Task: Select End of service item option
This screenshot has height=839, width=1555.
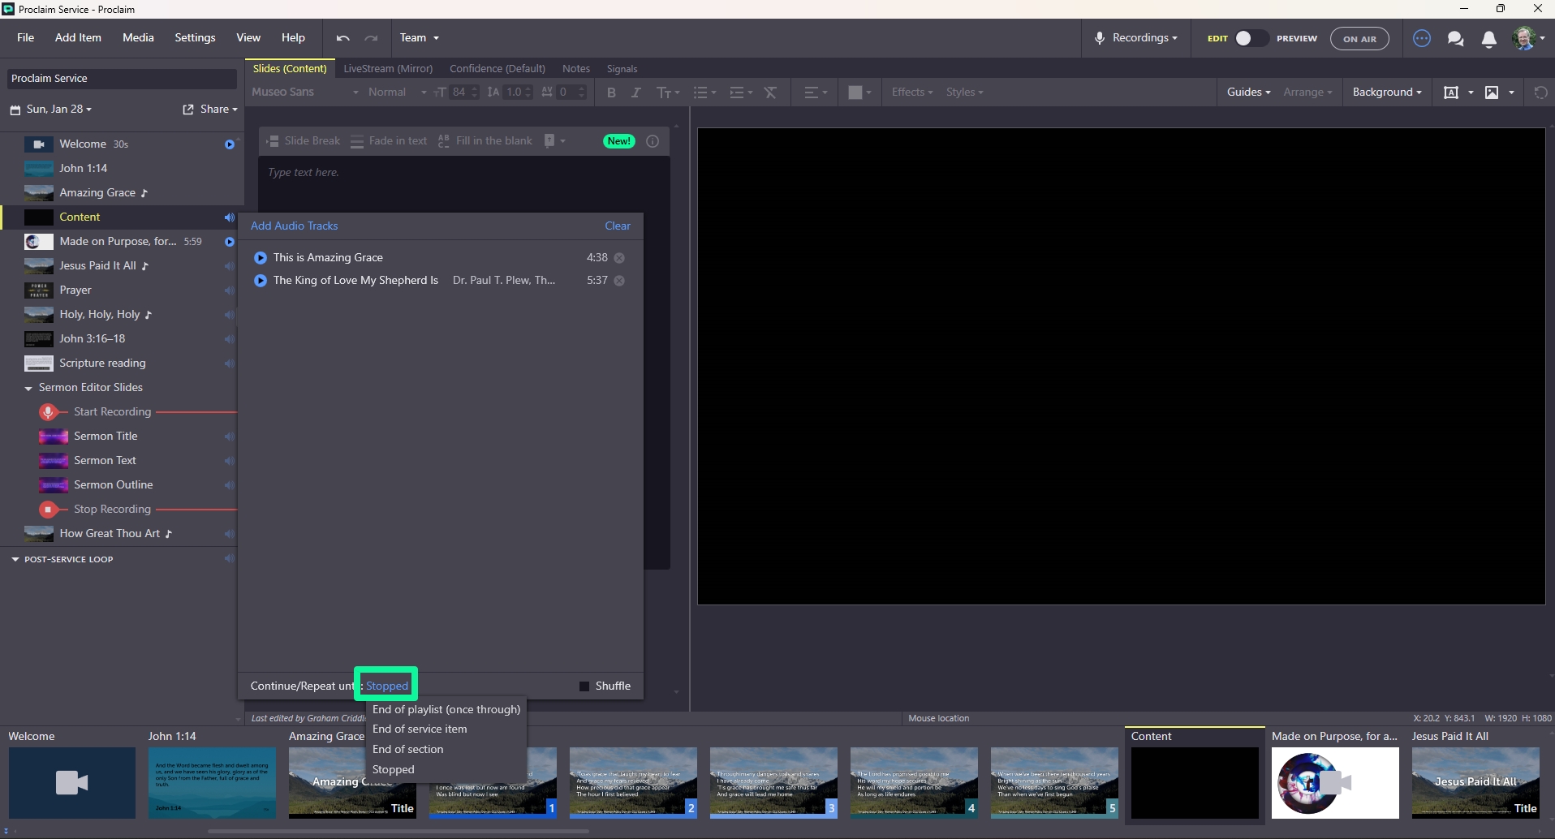Action: (420, 729)
